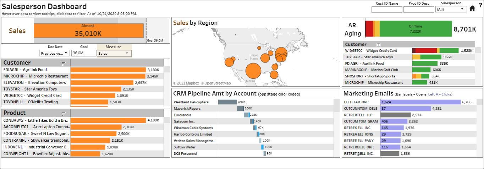The height and width of the screenshot is (169, 484).
Task: Open the sort icon beside Product header
Action: click(64, 114)
